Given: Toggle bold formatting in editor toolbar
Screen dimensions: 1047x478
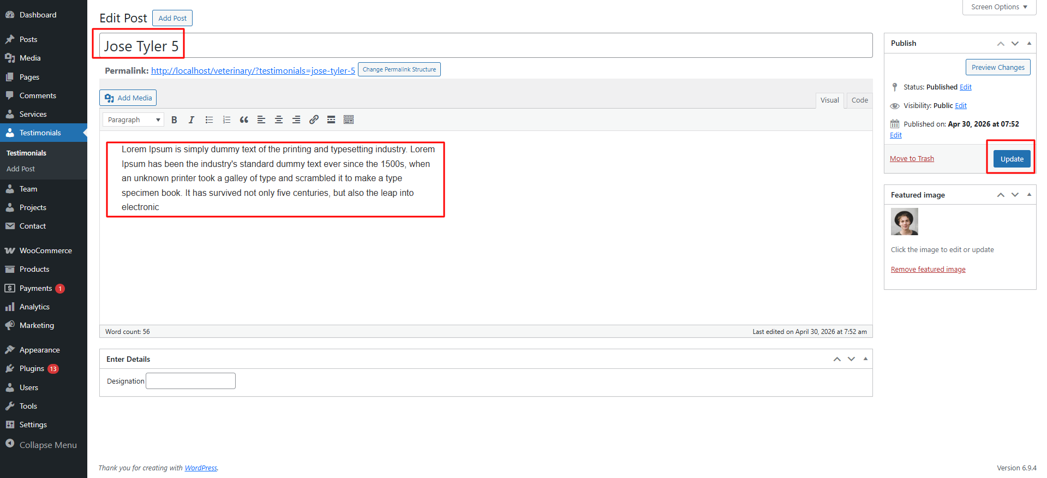Looking at the screenshot, I should 174,120.
